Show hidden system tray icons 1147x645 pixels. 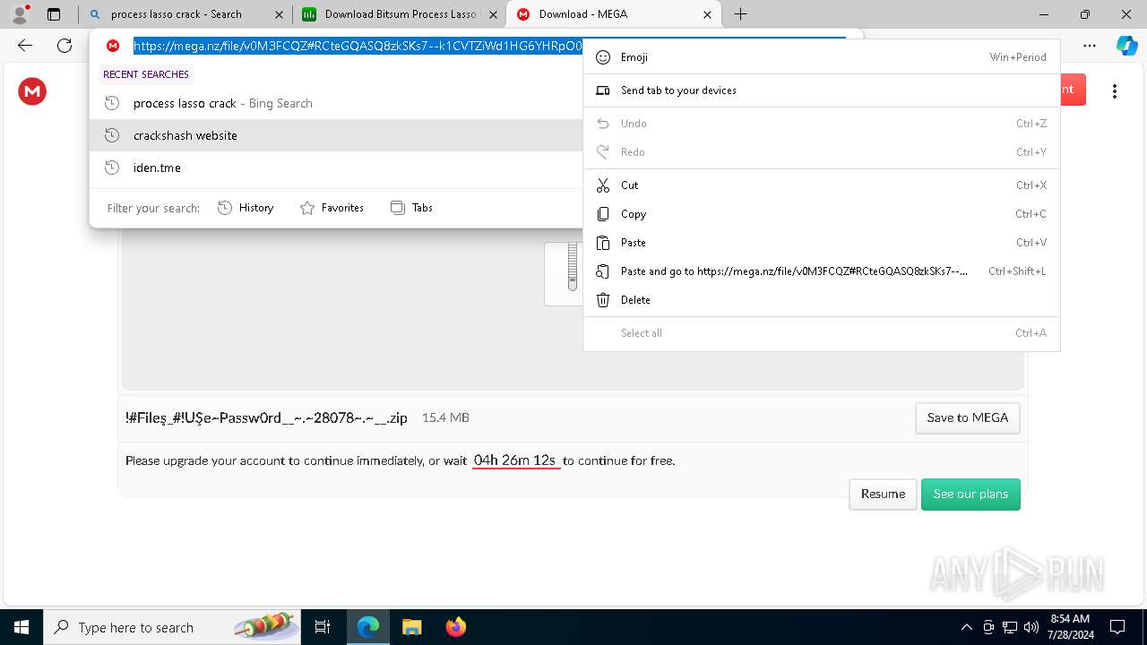pos(966,627)
